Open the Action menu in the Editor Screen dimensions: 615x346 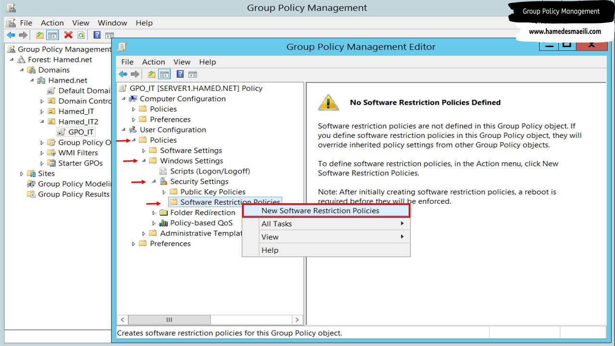(x=153, y=62)
